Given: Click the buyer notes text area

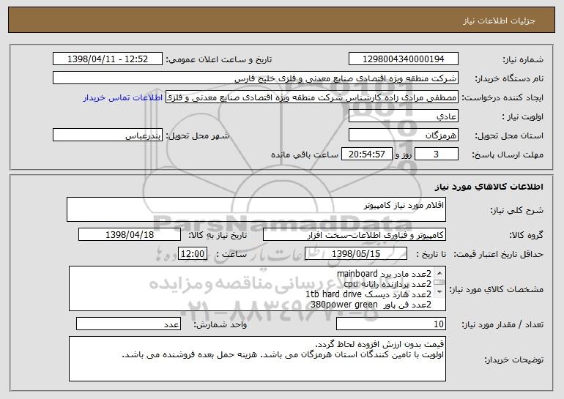Looking at the screenshot, I should [257, 359].
